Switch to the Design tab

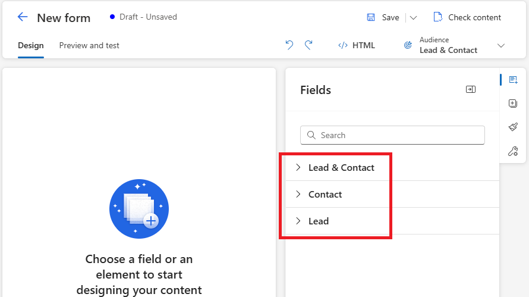coord(31,45)
